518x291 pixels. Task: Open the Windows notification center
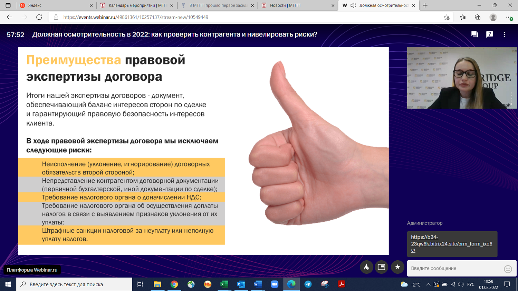(507, 284)
